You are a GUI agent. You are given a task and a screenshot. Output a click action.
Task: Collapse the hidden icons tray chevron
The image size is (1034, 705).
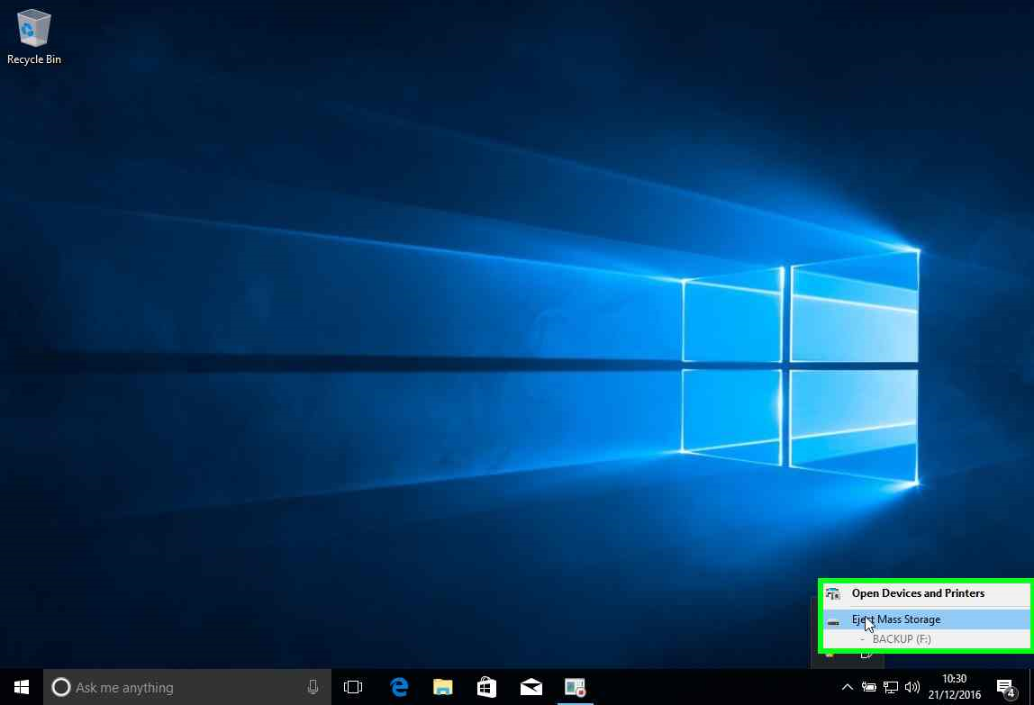pos(848,687)
